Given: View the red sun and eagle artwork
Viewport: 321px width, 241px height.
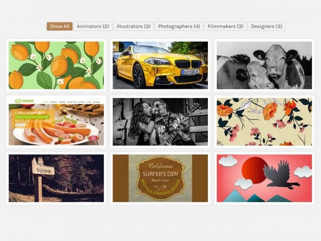Looking at the screenshot, I should [264, 178].
